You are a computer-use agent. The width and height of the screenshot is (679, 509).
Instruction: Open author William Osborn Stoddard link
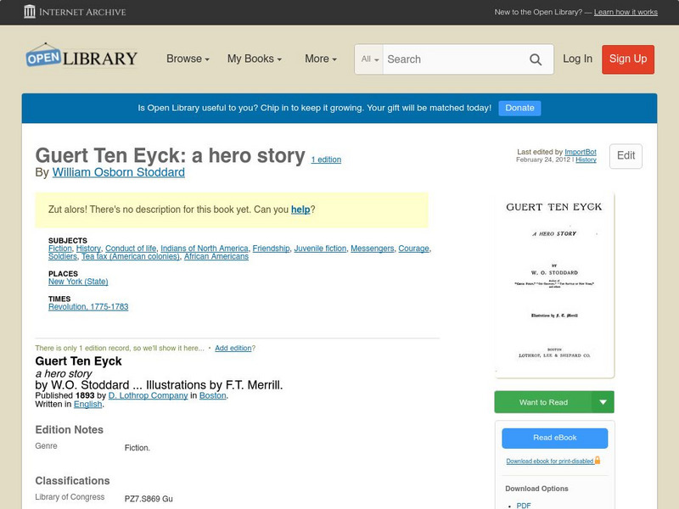pos(118,172)
